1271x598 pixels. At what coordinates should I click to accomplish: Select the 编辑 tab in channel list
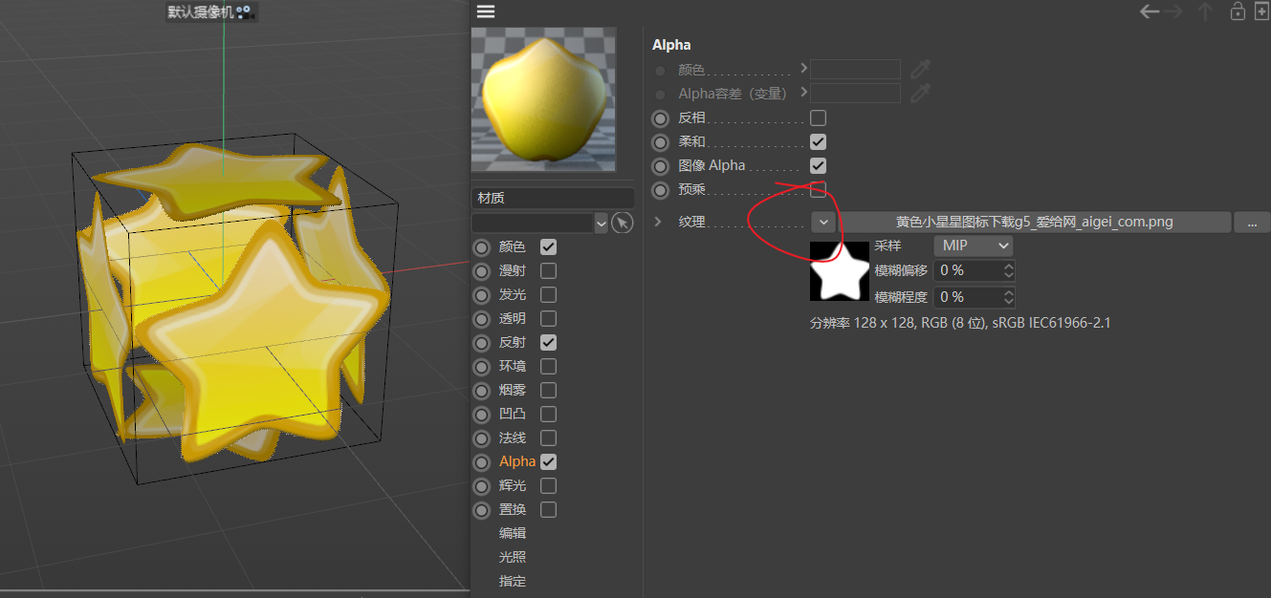513,533
